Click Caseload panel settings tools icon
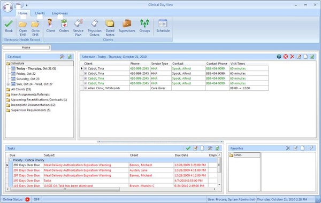 click(62, 57)
